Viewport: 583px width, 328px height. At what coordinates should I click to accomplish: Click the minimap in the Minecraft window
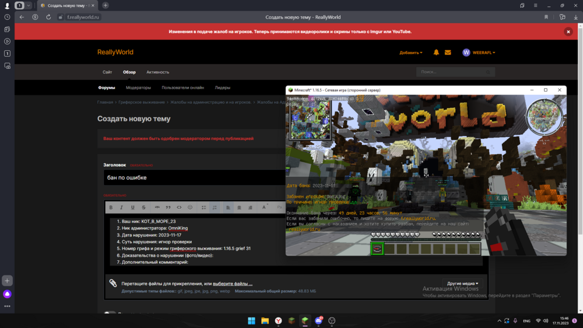tap(310, 120)
